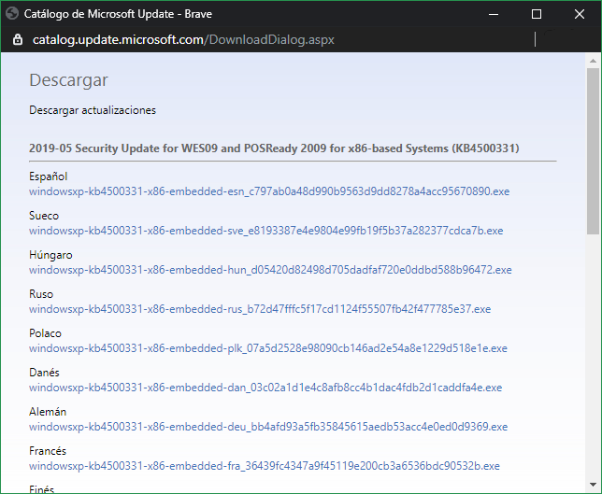Click the empty scrollbar track below the thumb
Viewport: 602px width, 494px height.
pos(594,355)
